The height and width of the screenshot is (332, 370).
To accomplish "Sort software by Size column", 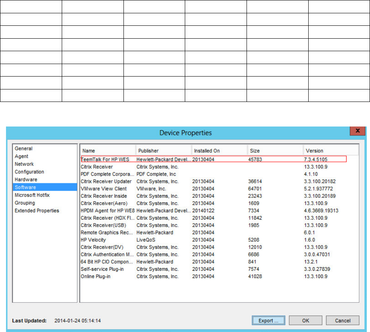I will 274,151.
